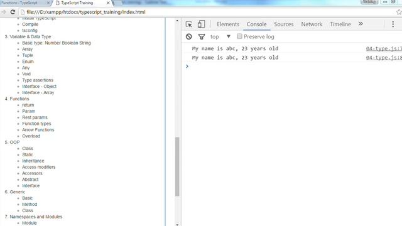
Task: Open the Interface link under OOP
Action: click(x=31, y=186)
